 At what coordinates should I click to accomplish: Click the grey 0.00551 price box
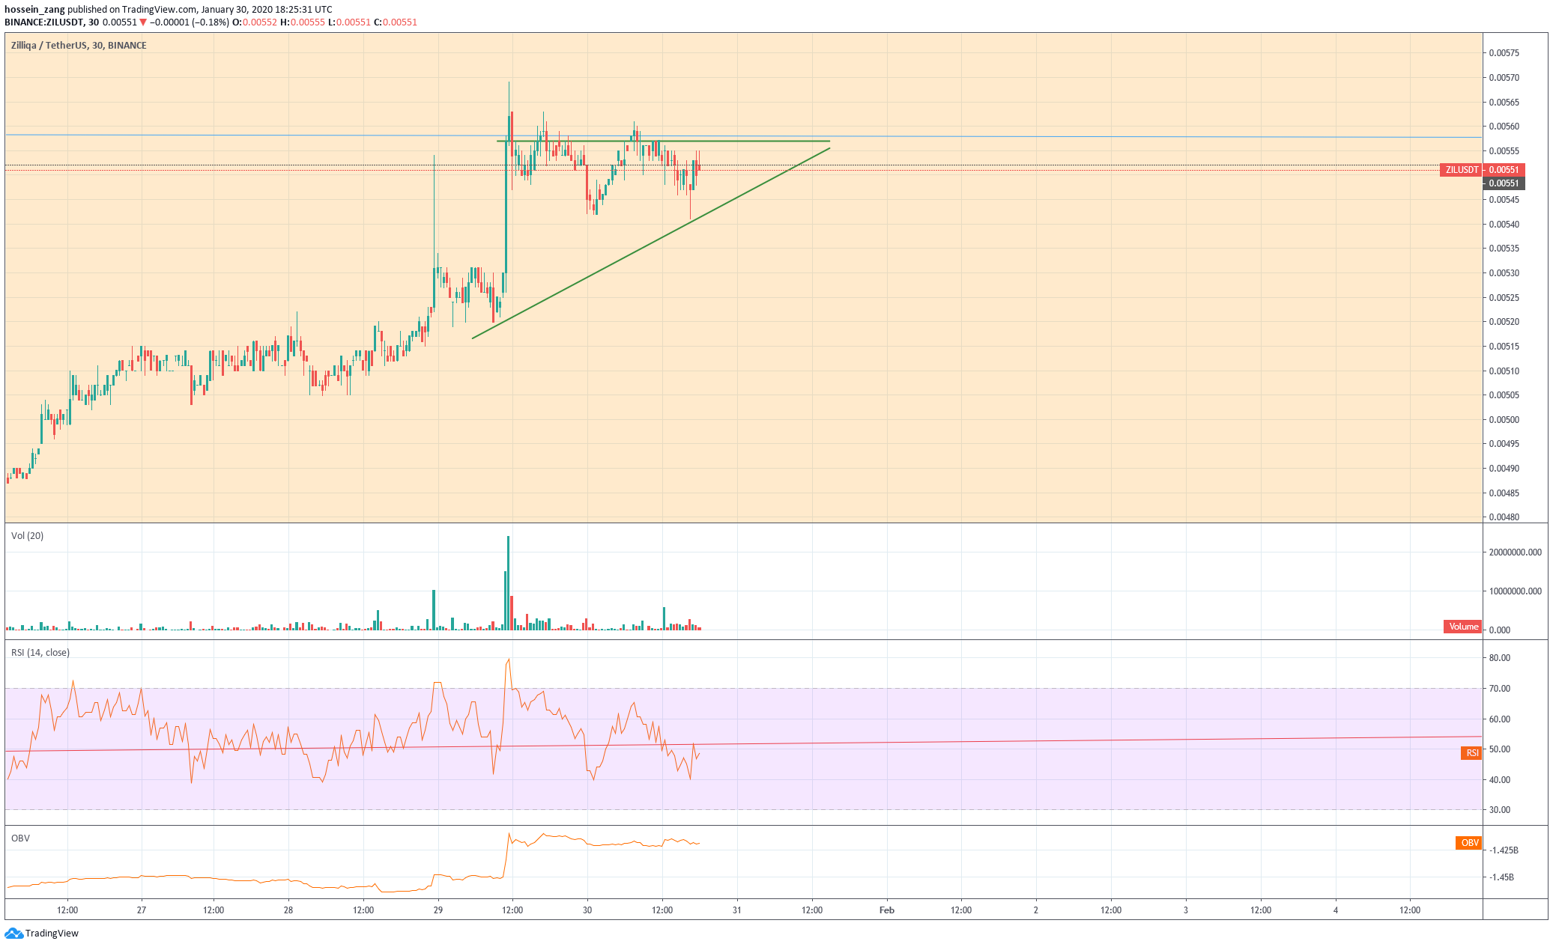1504,183
